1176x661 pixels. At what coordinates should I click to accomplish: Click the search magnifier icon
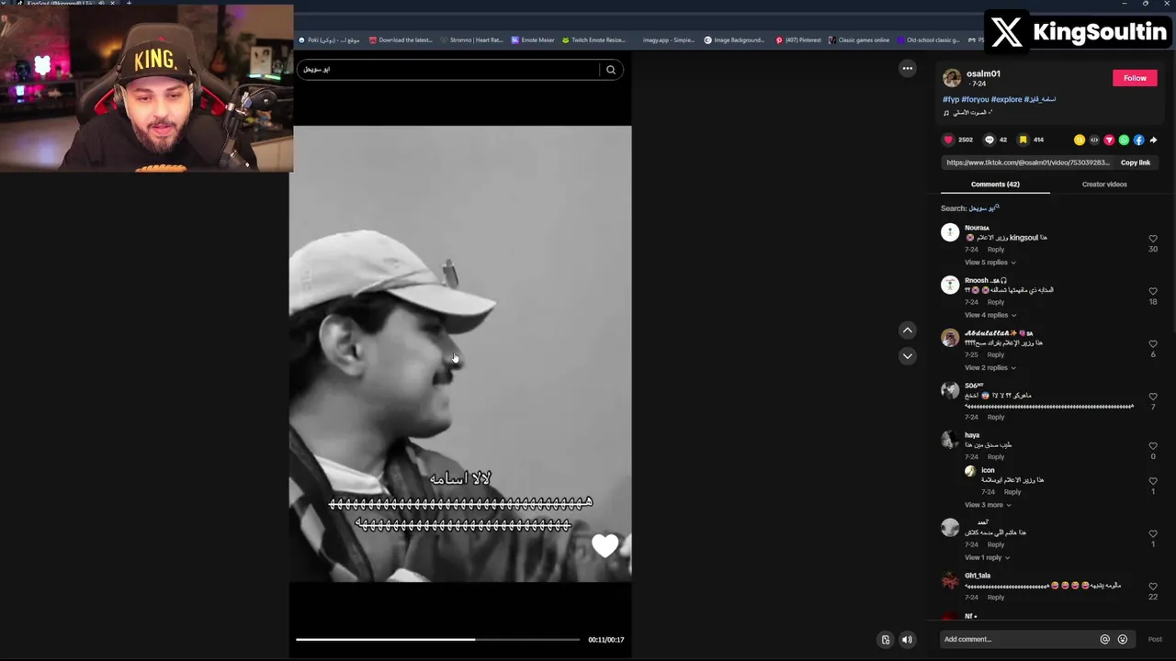click(x=610, y=70)
